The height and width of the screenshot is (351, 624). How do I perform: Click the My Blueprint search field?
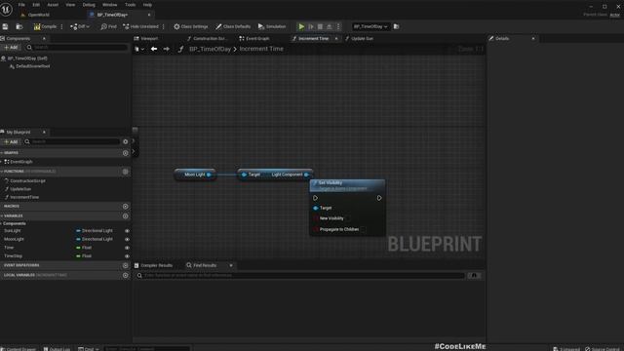click(x=71, y=141)
